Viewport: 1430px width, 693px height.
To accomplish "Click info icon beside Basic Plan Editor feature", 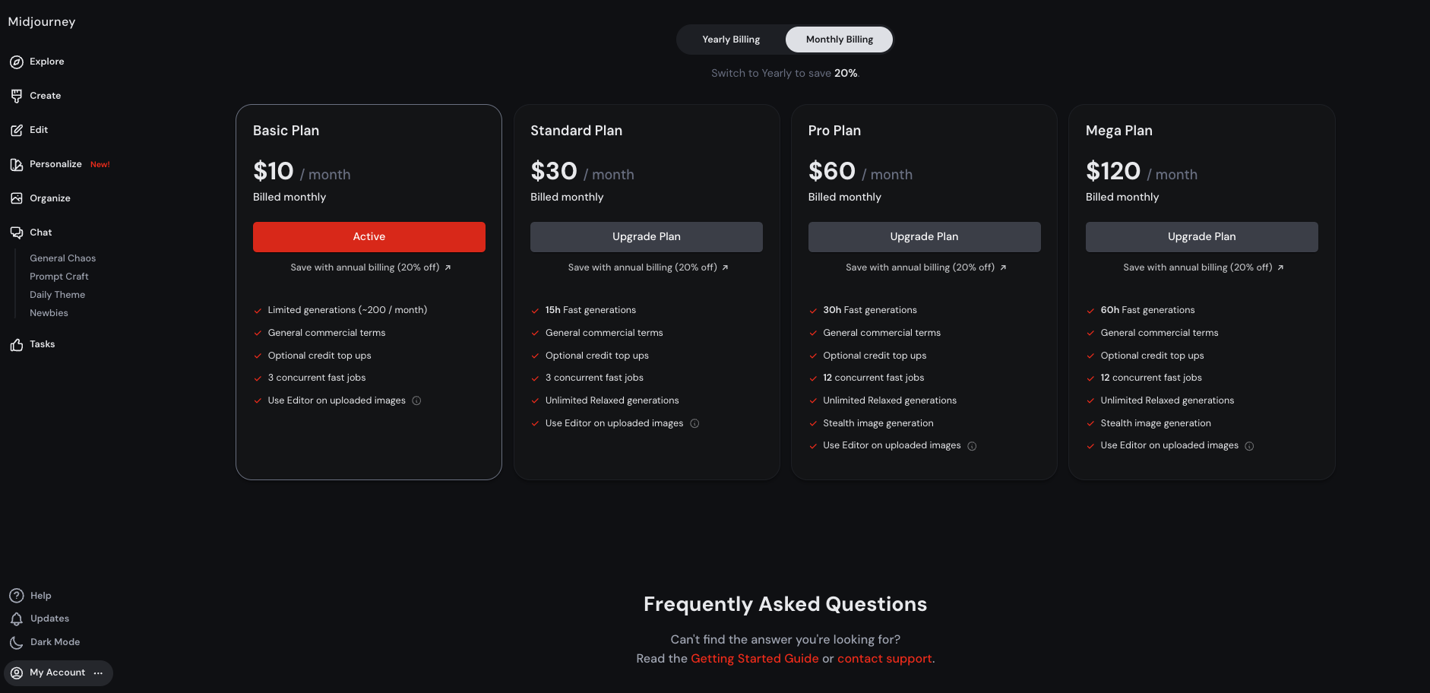I will pyautogui.click(x=416, y=400).
